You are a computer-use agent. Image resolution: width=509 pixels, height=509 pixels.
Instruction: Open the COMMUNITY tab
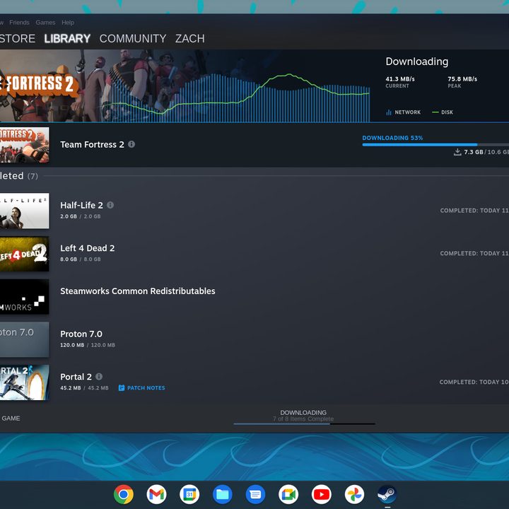click(x=133, y=39)
